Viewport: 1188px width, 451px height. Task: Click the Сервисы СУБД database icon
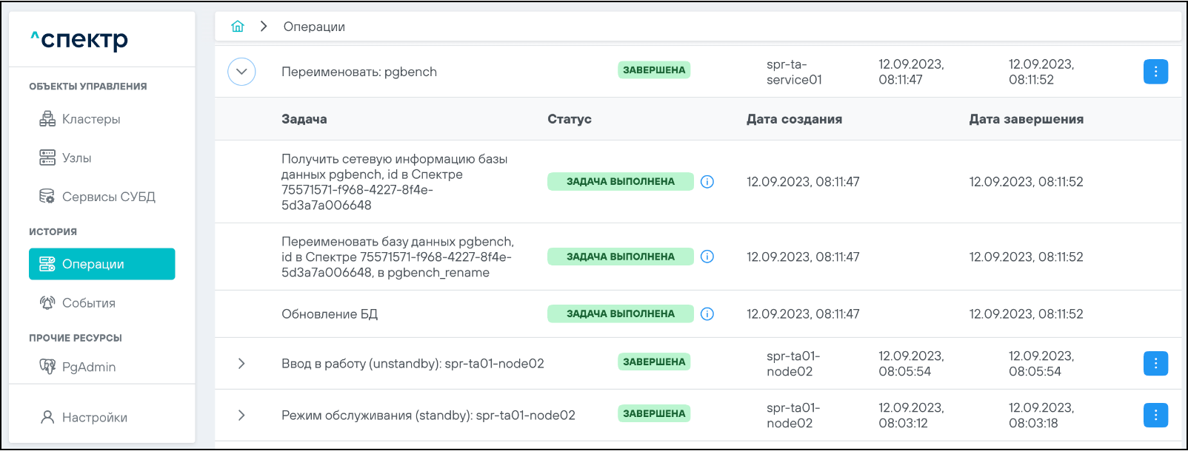coord(47,197)
